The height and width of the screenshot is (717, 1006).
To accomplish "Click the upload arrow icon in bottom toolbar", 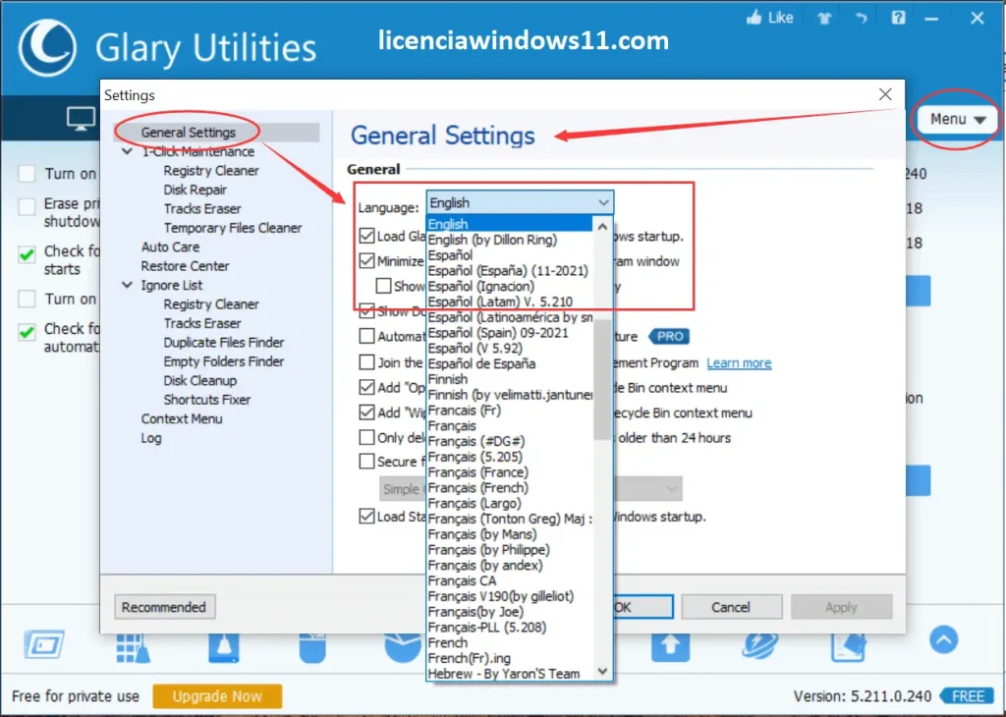I will click(670, 646).
